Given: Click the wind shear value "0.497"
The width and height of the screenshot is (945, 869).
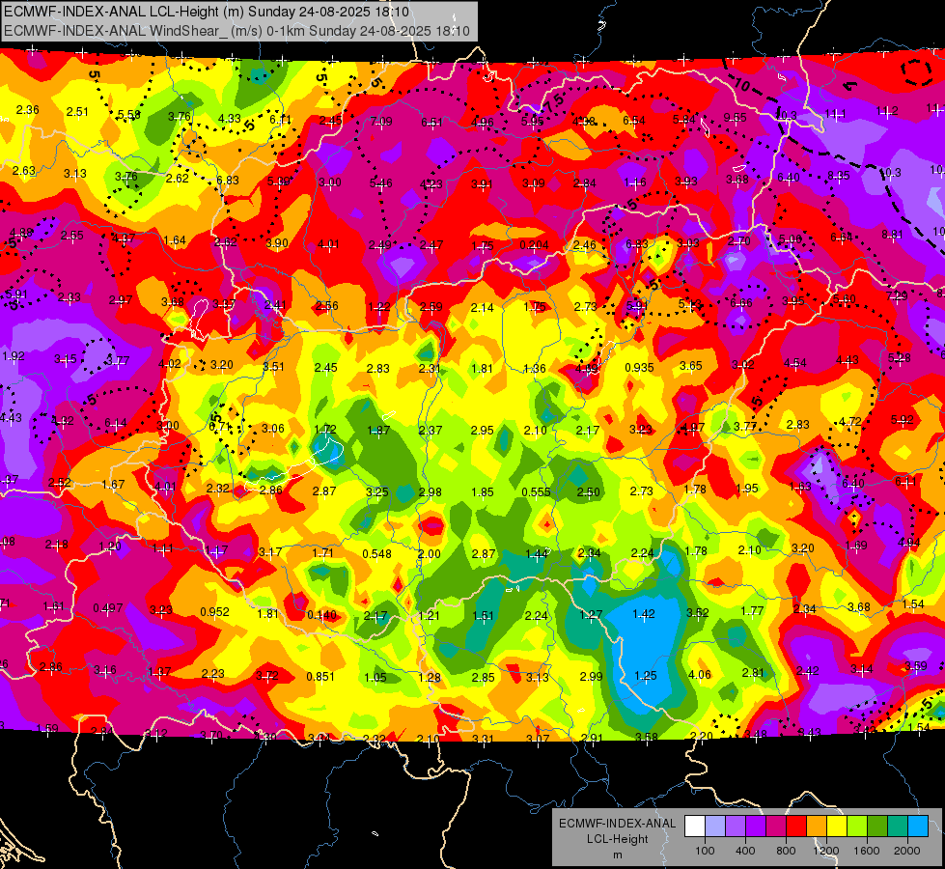Looking at the screenshot, I should [108, 608].
